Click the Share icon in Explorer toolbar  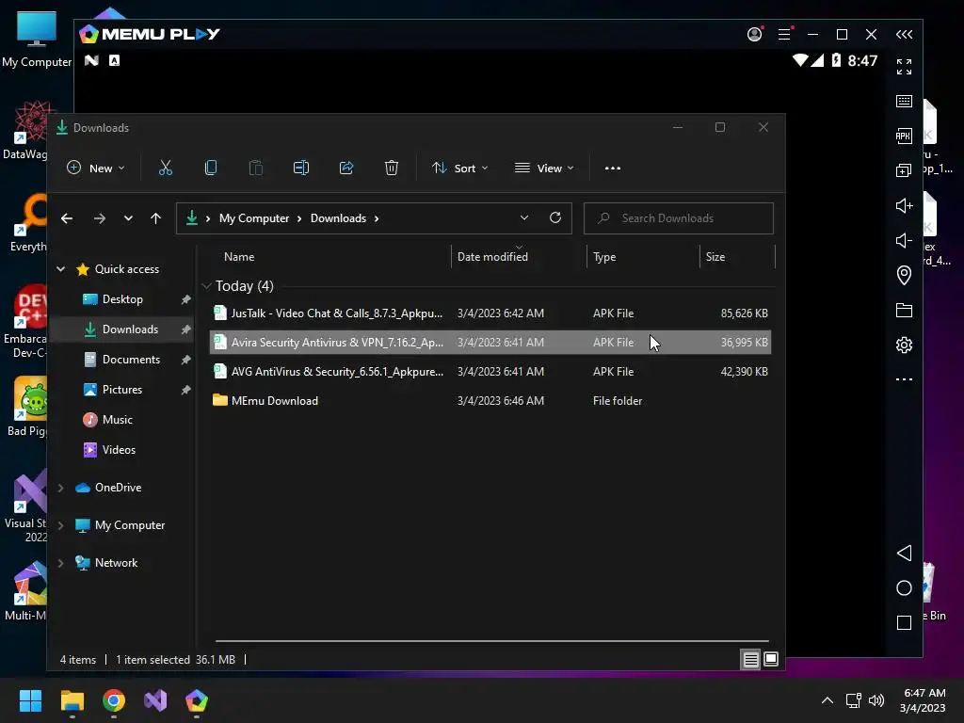click(346, 168)
